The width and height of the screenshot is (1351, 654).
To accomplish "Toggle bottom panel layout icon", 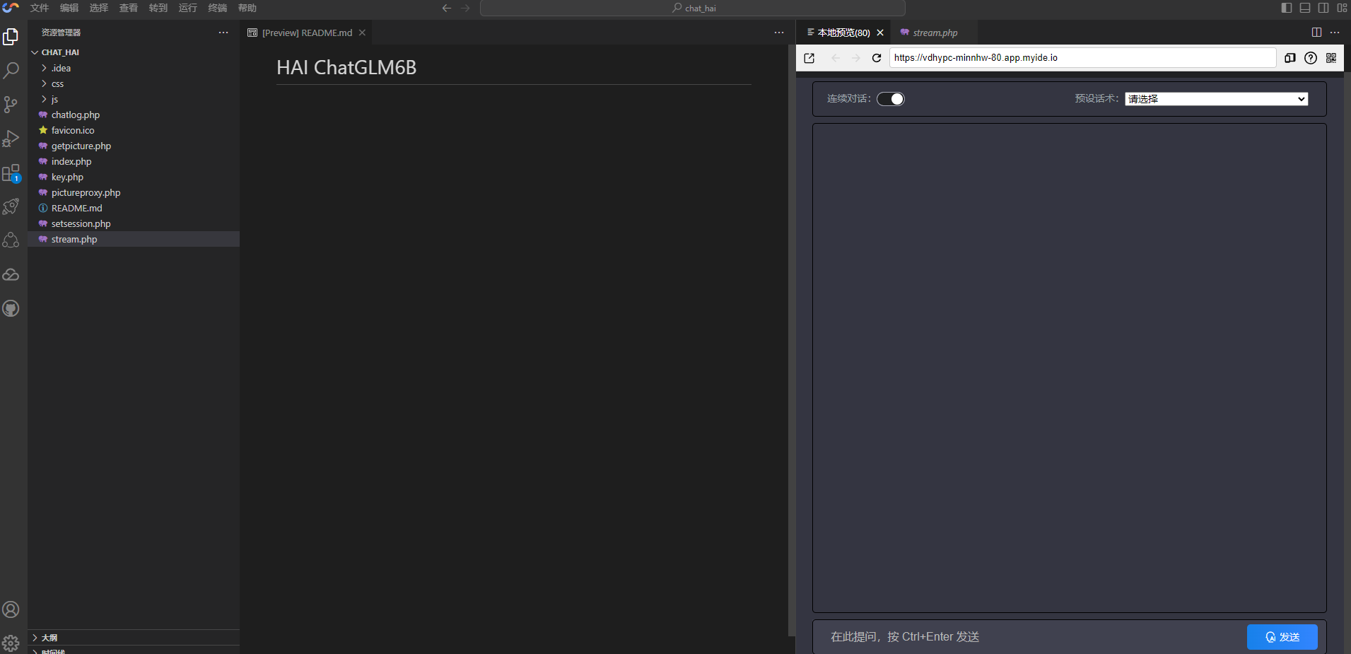I will tap(1305, 8).
